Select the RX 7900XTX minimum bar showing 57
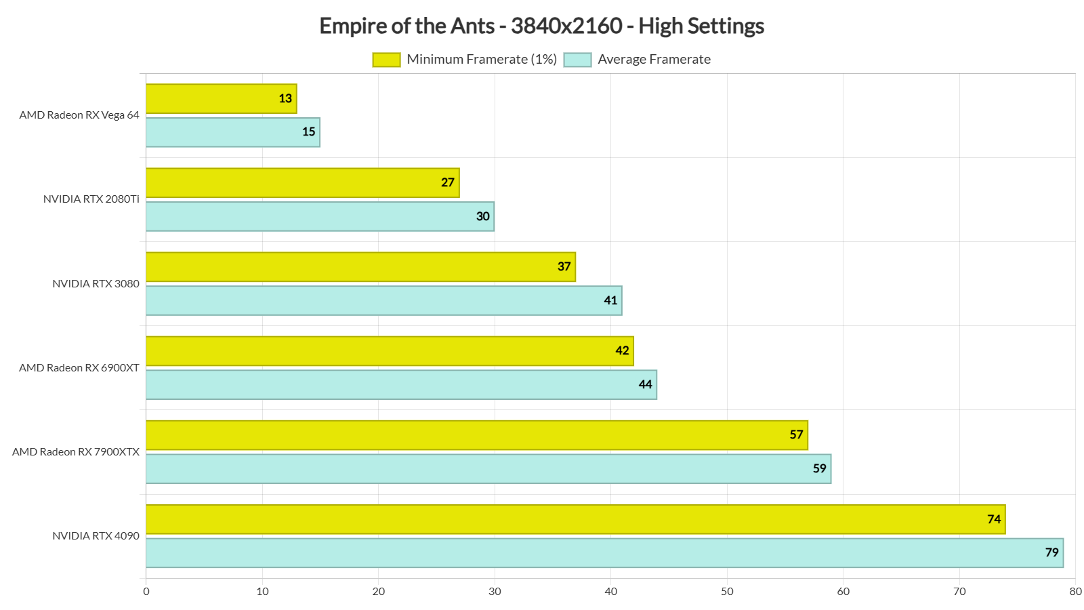Screen dimensions: 1084x610 click(x=476, y=435)
